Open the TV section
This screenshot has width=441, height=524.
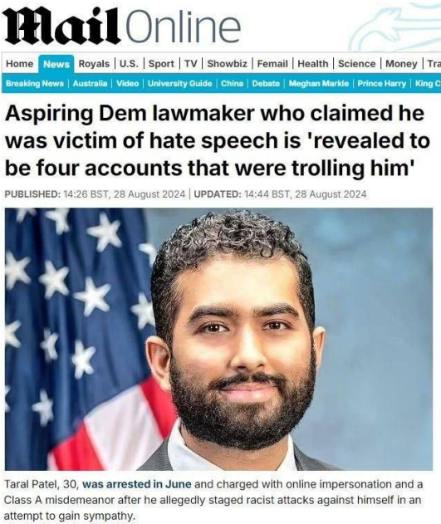tap(191, 63)
